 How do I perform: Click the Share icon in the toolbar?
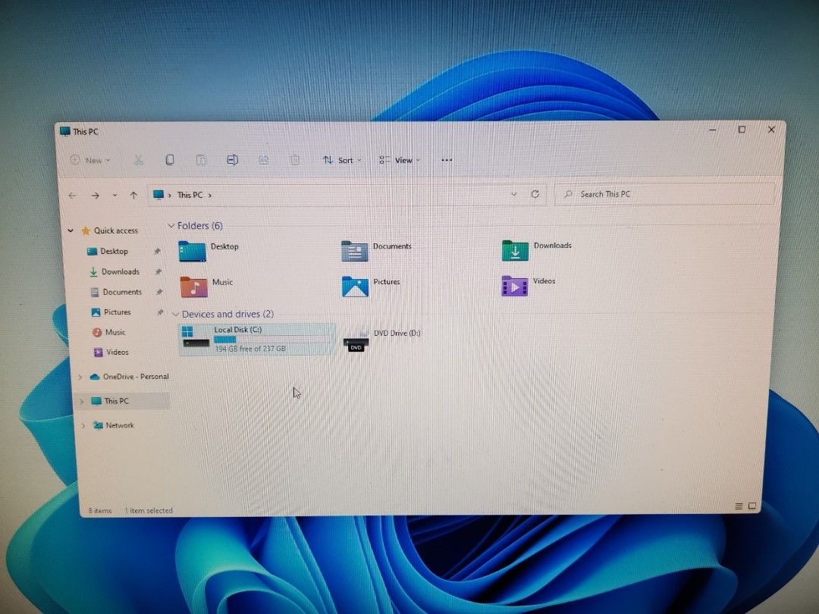coord(264,160)
